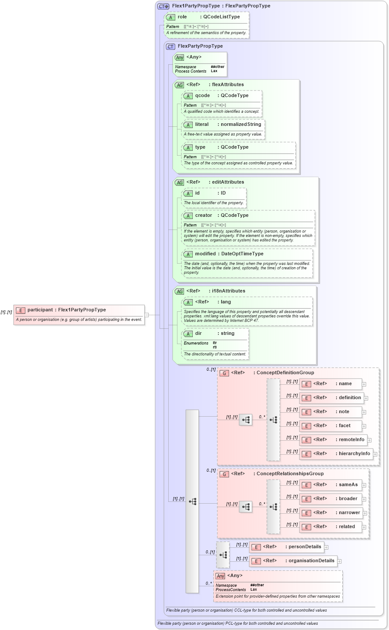Screen dimensions: 389x630
Task: Open the QCodeListType link on role
Action: click(x=222, y=17)
